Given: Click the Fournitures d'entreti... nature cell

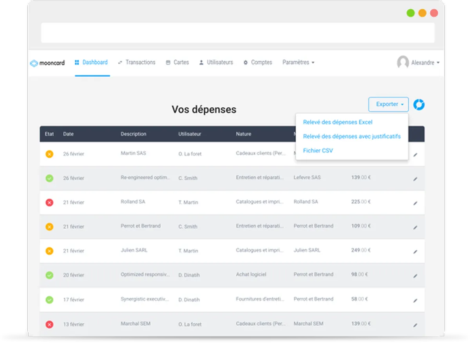Looking at the screenshot, I should 260,299.
